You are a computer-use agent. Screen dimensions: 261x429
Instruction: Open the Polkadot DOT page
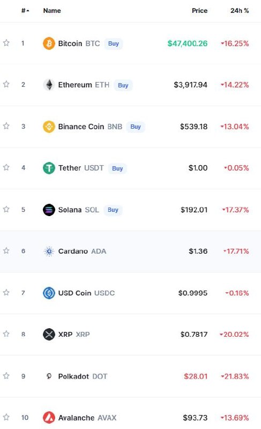[82, 376]
